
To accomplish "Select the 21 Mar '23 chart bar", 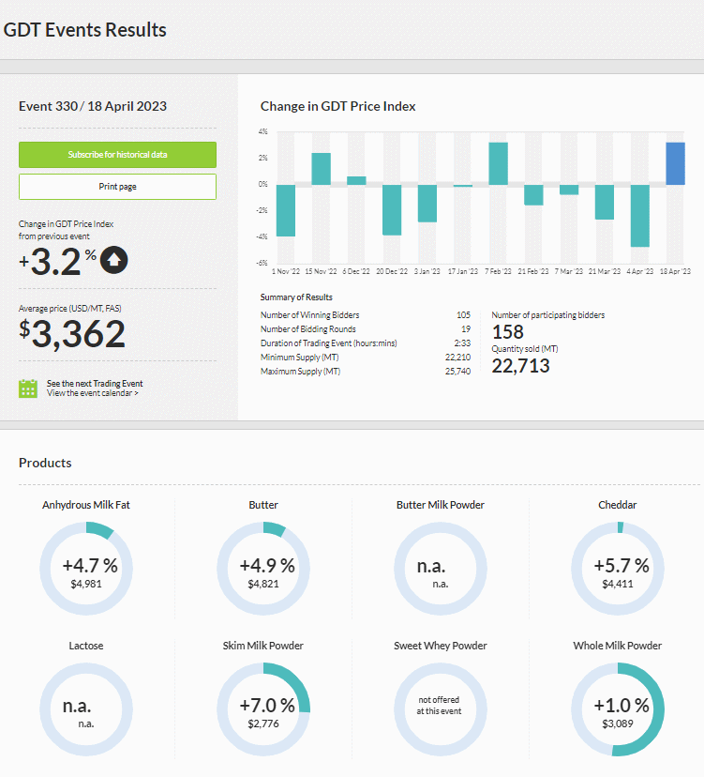I will [605, 202].
